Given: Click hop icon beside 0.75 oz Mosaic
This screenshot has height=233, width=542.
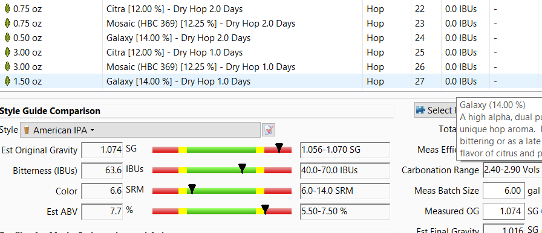Looking at the screenshot, I should coord(7,24).
